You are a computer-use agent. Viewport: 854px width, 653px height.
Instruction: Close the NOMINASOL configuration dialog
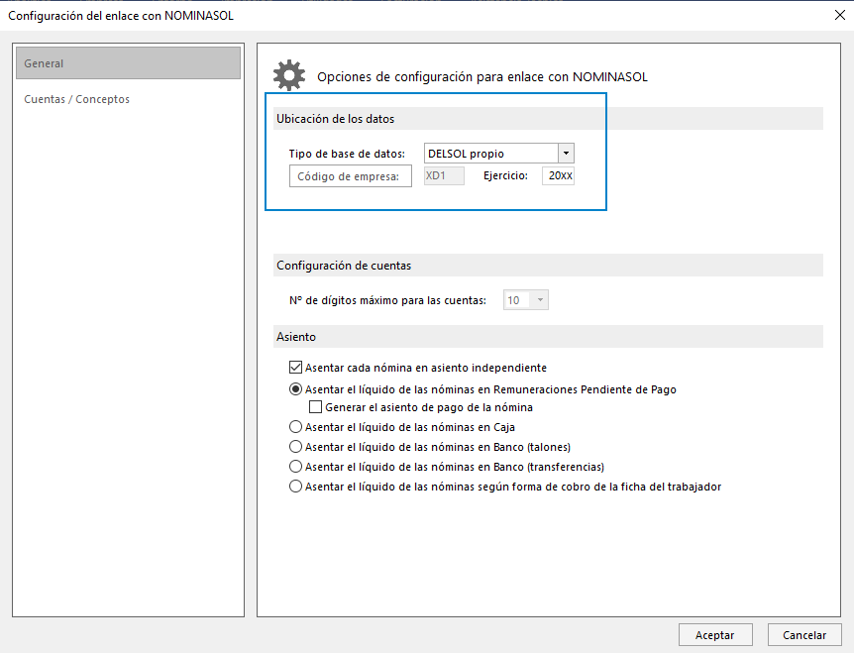click(x=840, y=15)
